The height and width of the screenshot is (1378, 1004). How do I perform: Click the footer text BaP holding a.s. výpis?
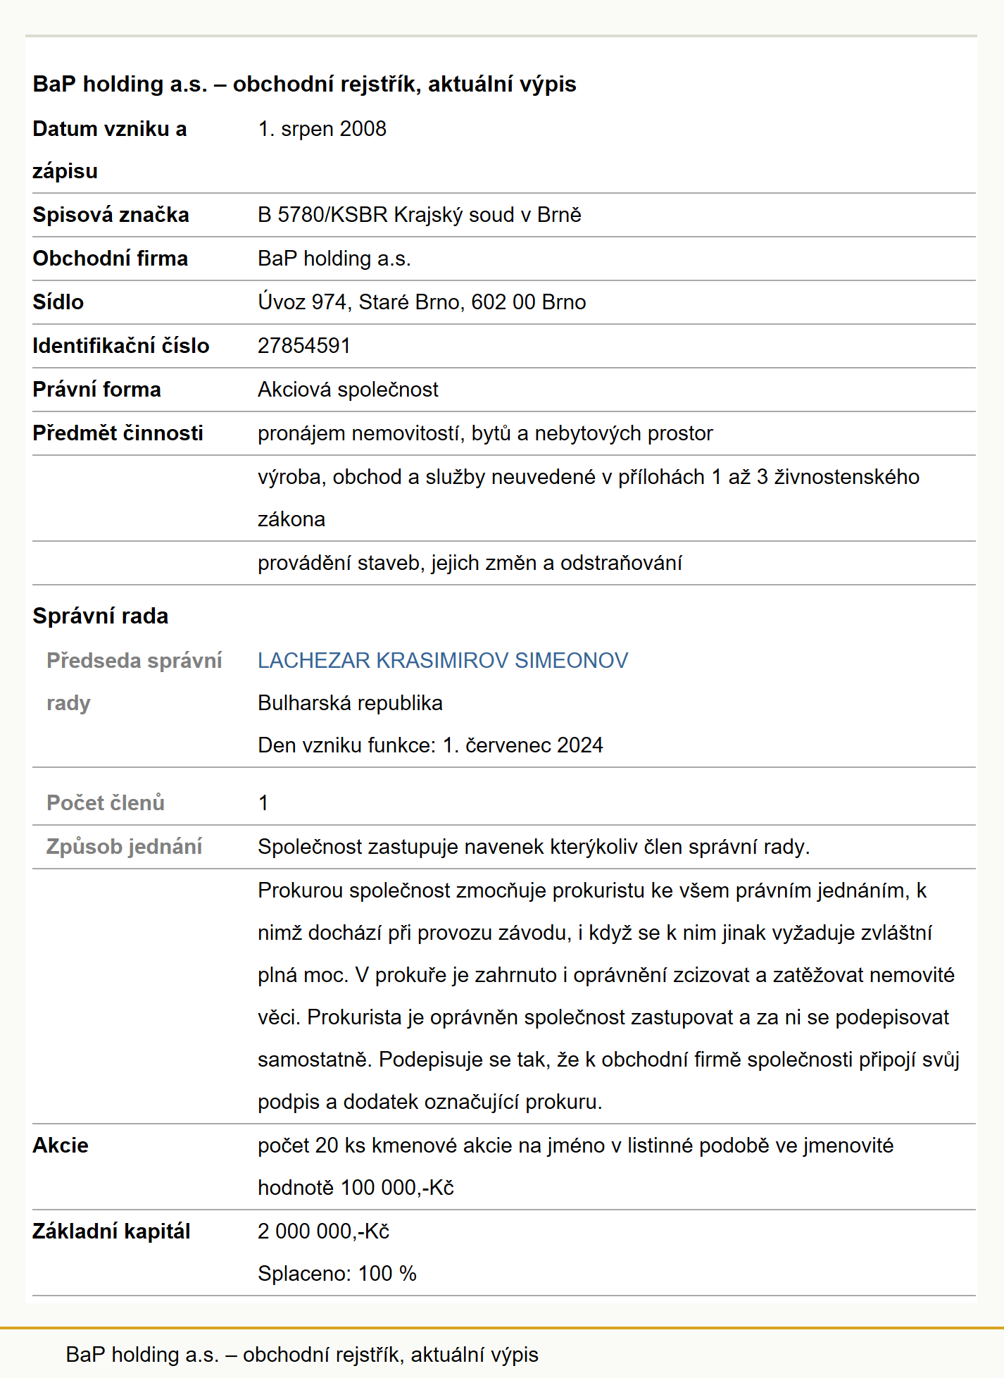click(302, 1354)
